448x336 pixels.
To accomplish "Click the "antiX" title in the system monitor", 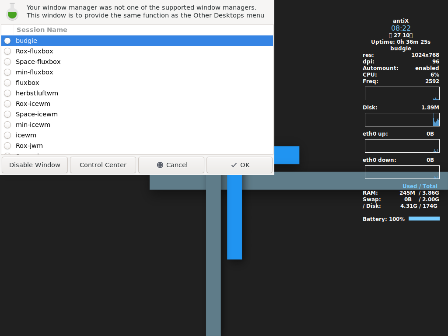I will tap(401, 21).
